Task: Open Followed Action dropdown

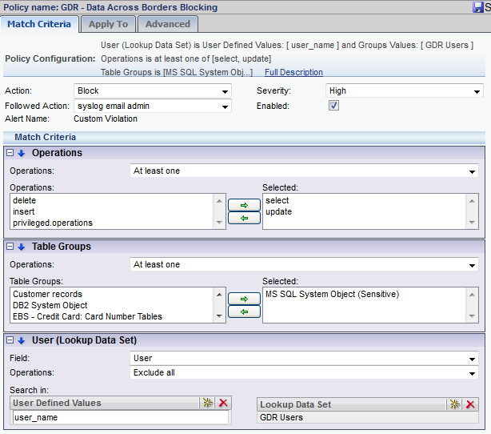Action: point(152,106)
